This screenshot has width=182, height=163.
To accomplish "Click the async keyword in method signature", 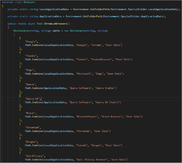I will (x=32, y=24).
